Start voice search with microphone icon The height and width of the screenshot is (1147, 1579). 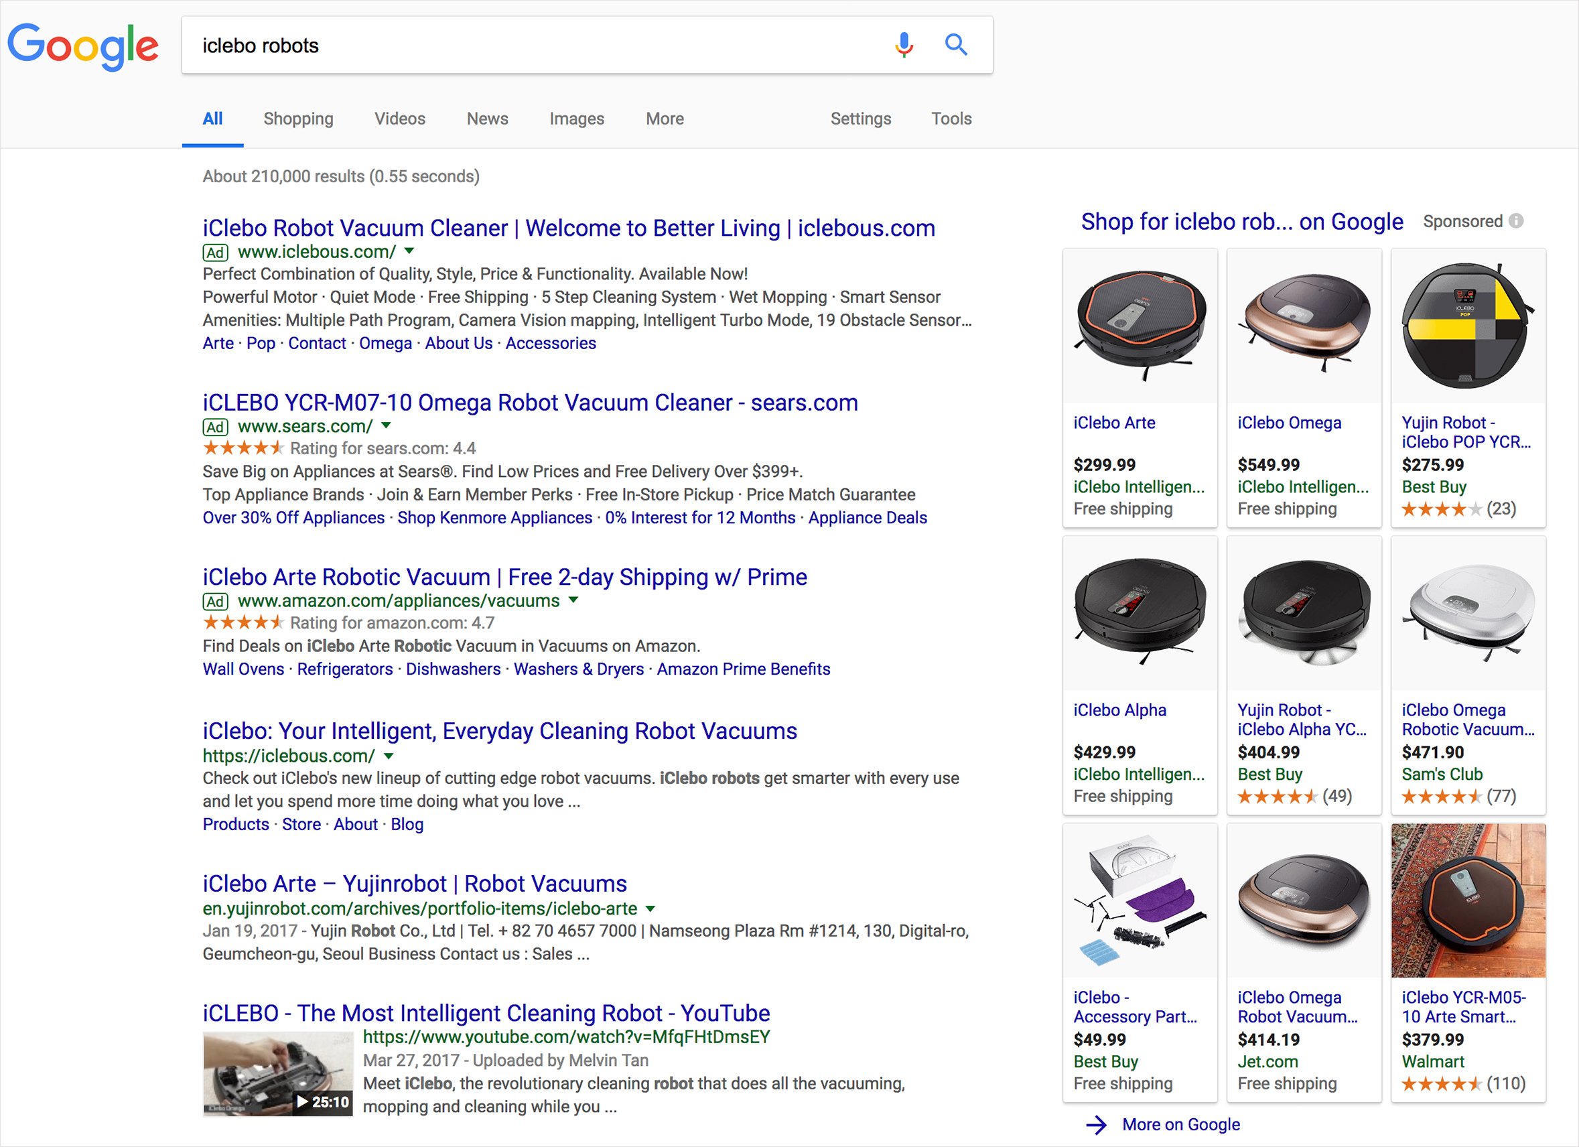904,45
